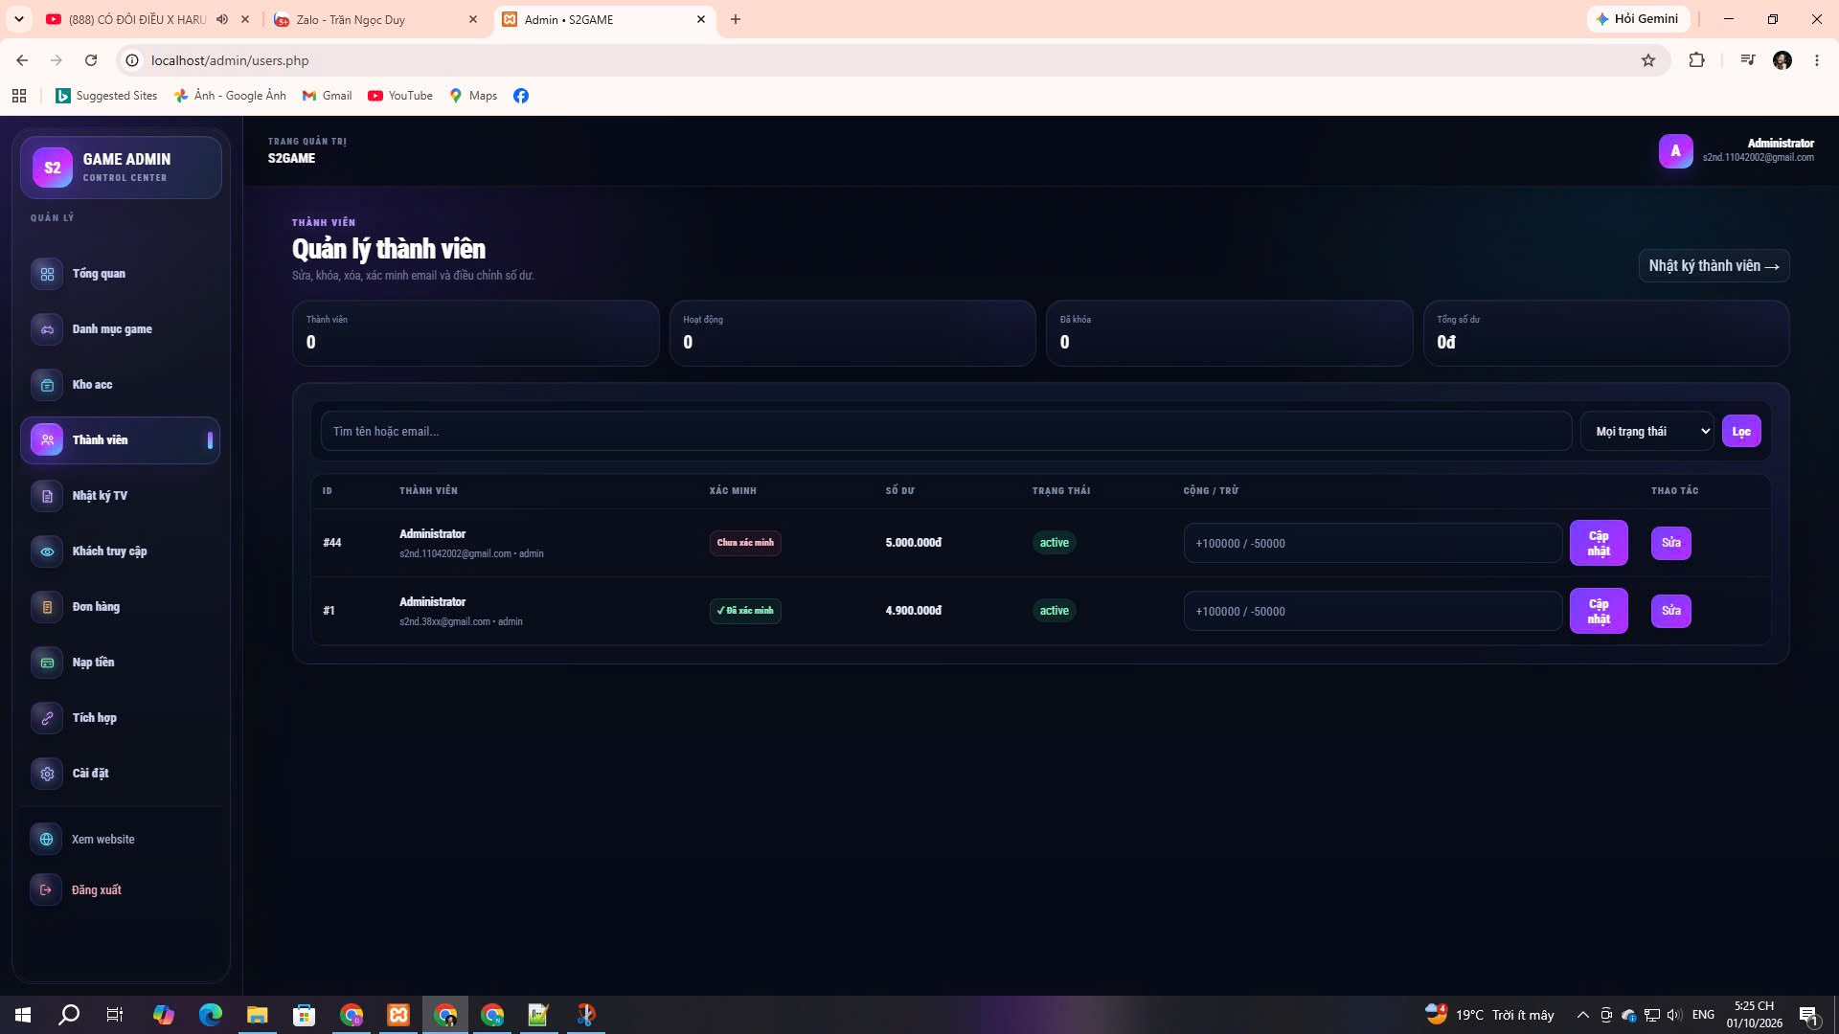
Task: Open the YouTube bookmark
Action: coord(400,96)
